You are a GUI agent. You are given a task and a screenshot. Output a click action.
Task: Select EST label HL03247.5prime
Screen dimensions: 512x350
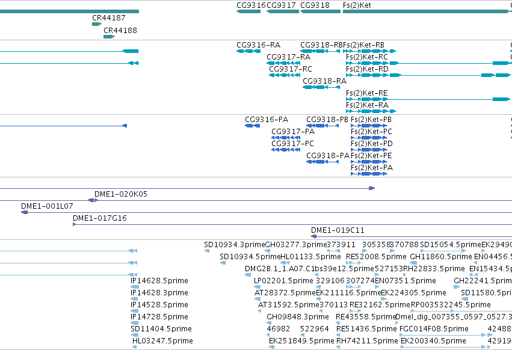pos(162,341)
